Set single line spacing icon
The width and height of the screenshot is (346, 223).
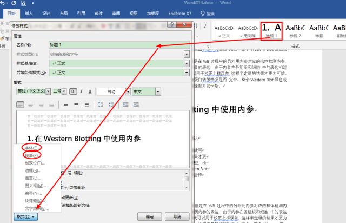coord(66,104)
